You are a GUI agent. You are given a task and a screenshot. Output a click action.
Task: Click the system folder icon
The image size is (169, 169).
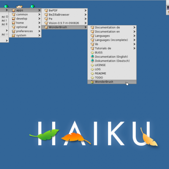coord(14,35)
